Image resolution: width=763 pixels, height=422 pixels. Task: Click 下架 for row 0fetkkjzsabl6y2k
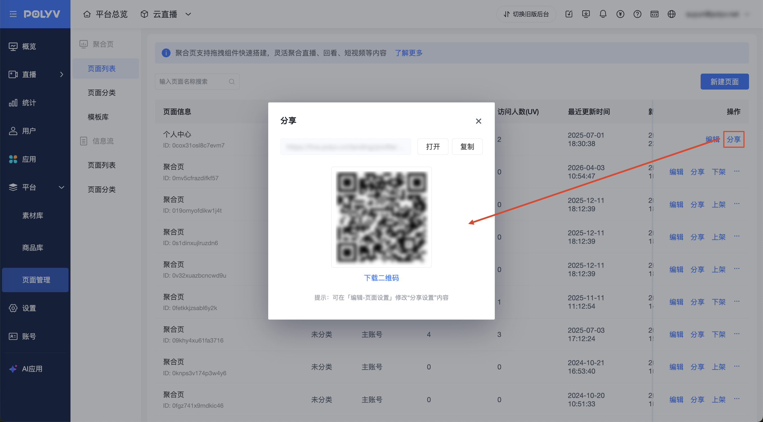tap(719, 302)
